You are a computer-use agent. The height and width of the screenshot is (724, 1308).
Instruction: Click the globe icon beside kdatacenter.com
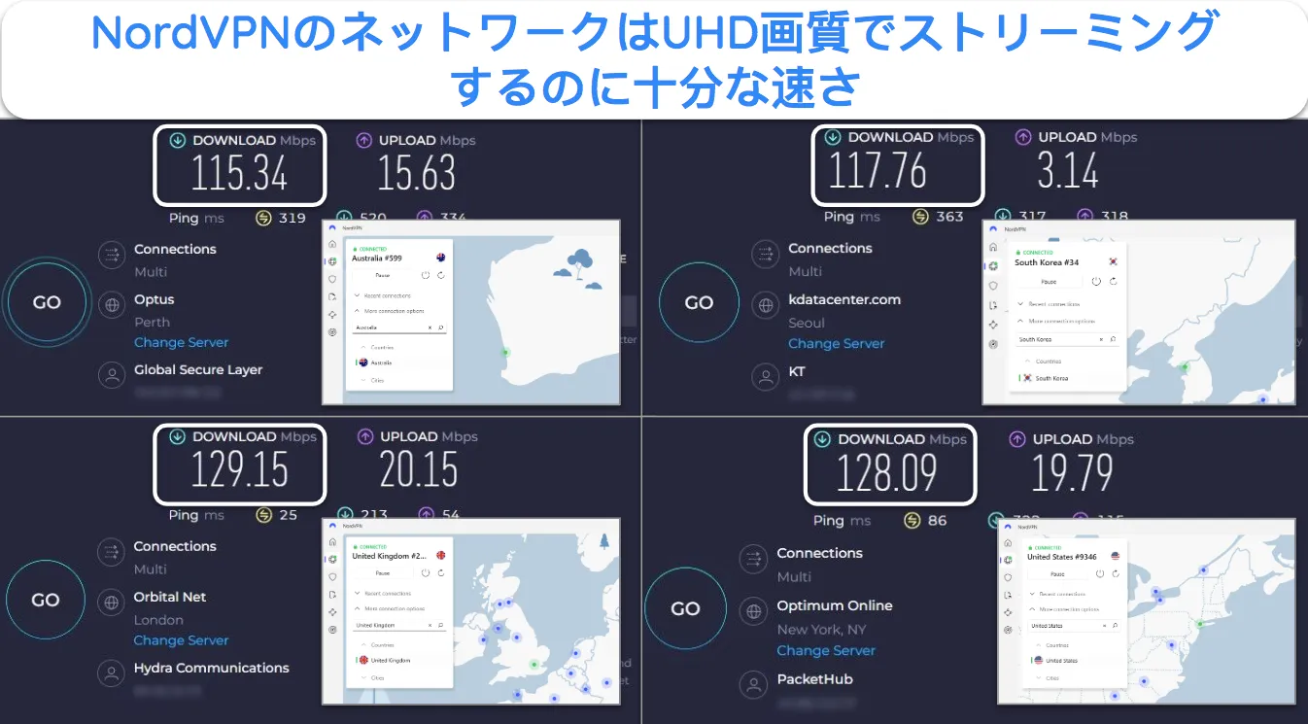[766, 306]
